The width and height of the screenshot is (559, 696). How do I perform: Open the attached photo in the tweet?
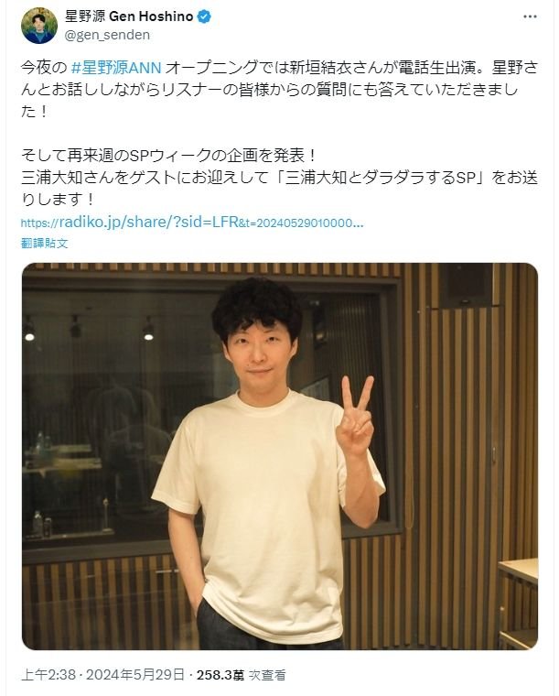280,456
